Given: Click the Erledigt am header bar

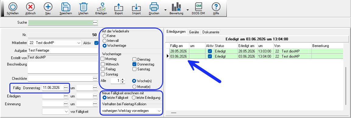Looking at the screenshot, I should point(257,39).
